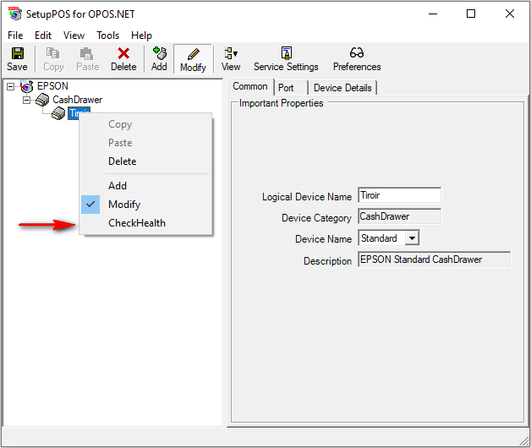Open the Tools menu
The width and height of the screenshot is (531, 448).
107,36
